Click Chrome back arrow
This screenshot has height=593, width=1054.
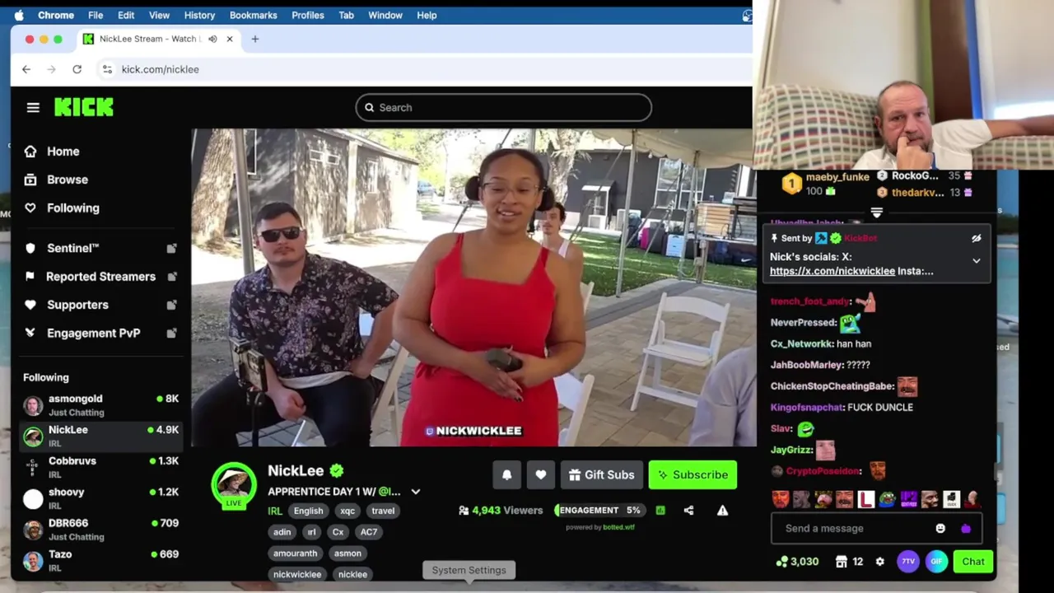[26, 69]
